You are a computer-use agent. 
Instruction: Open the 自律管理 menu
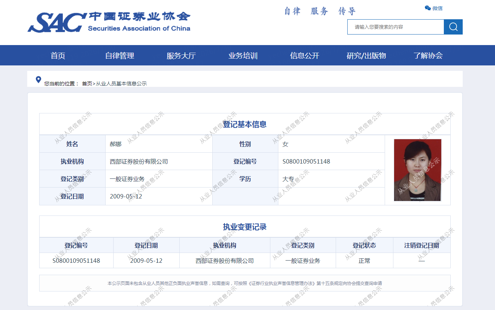point(120,56)
